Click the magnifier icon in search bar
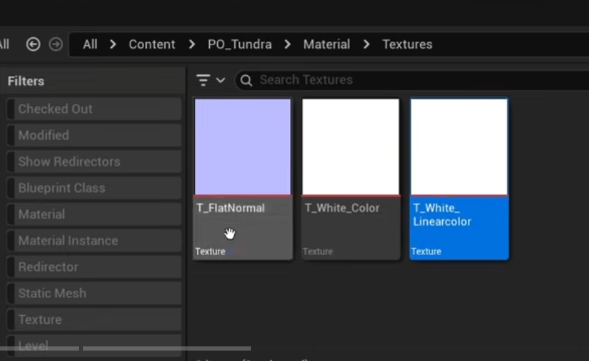Viewport: 589px width, 361px height. point(246,80)
